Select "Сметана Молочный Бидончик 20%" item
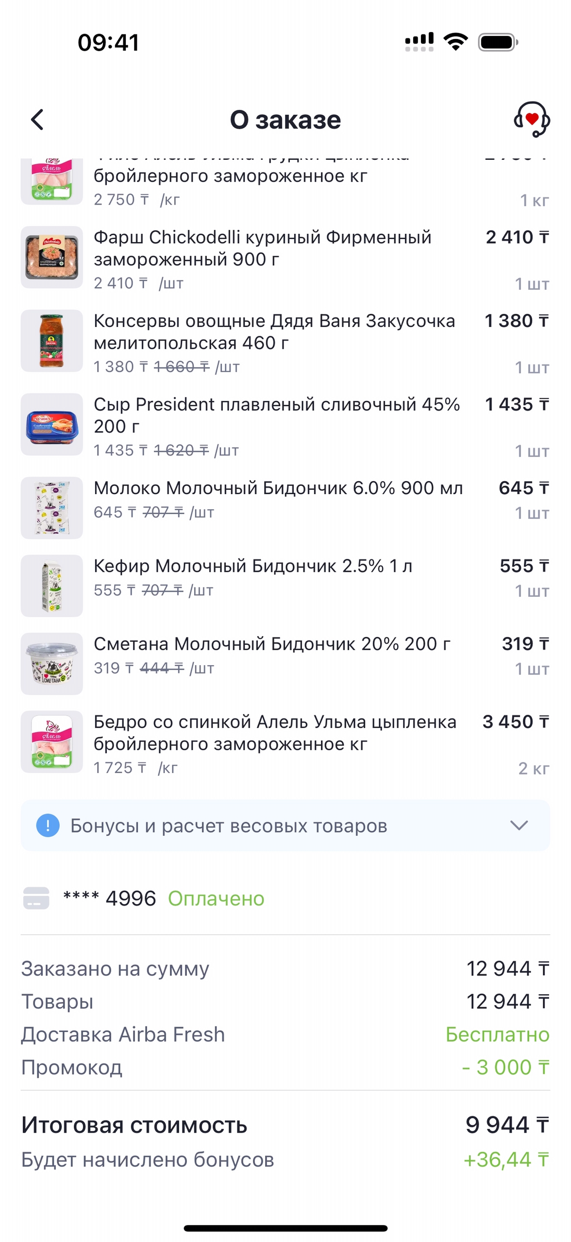The height and width of the screenshot is (1242, 571). [x=272, y=644]
